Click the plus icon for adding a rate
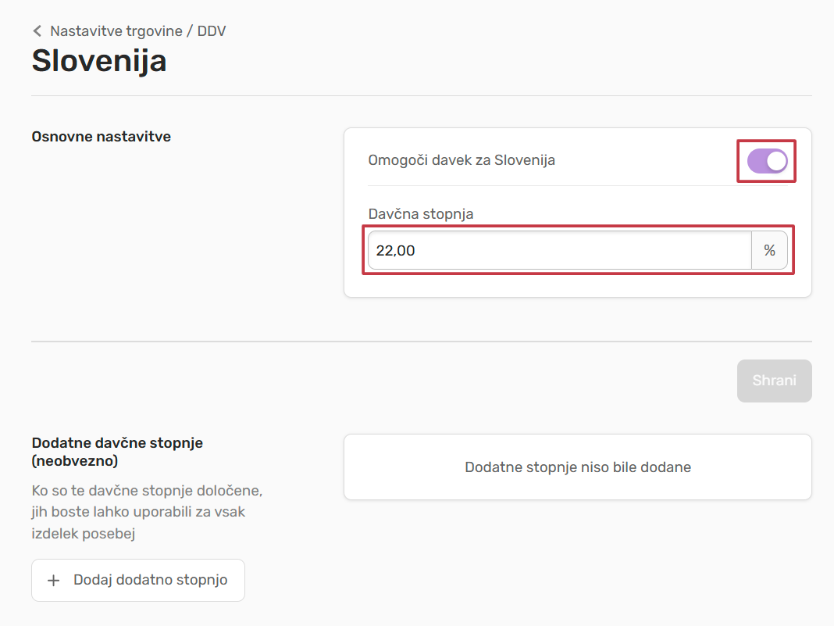Image resolution: width=834 pixels, height=626 pixels. point(54,581)
